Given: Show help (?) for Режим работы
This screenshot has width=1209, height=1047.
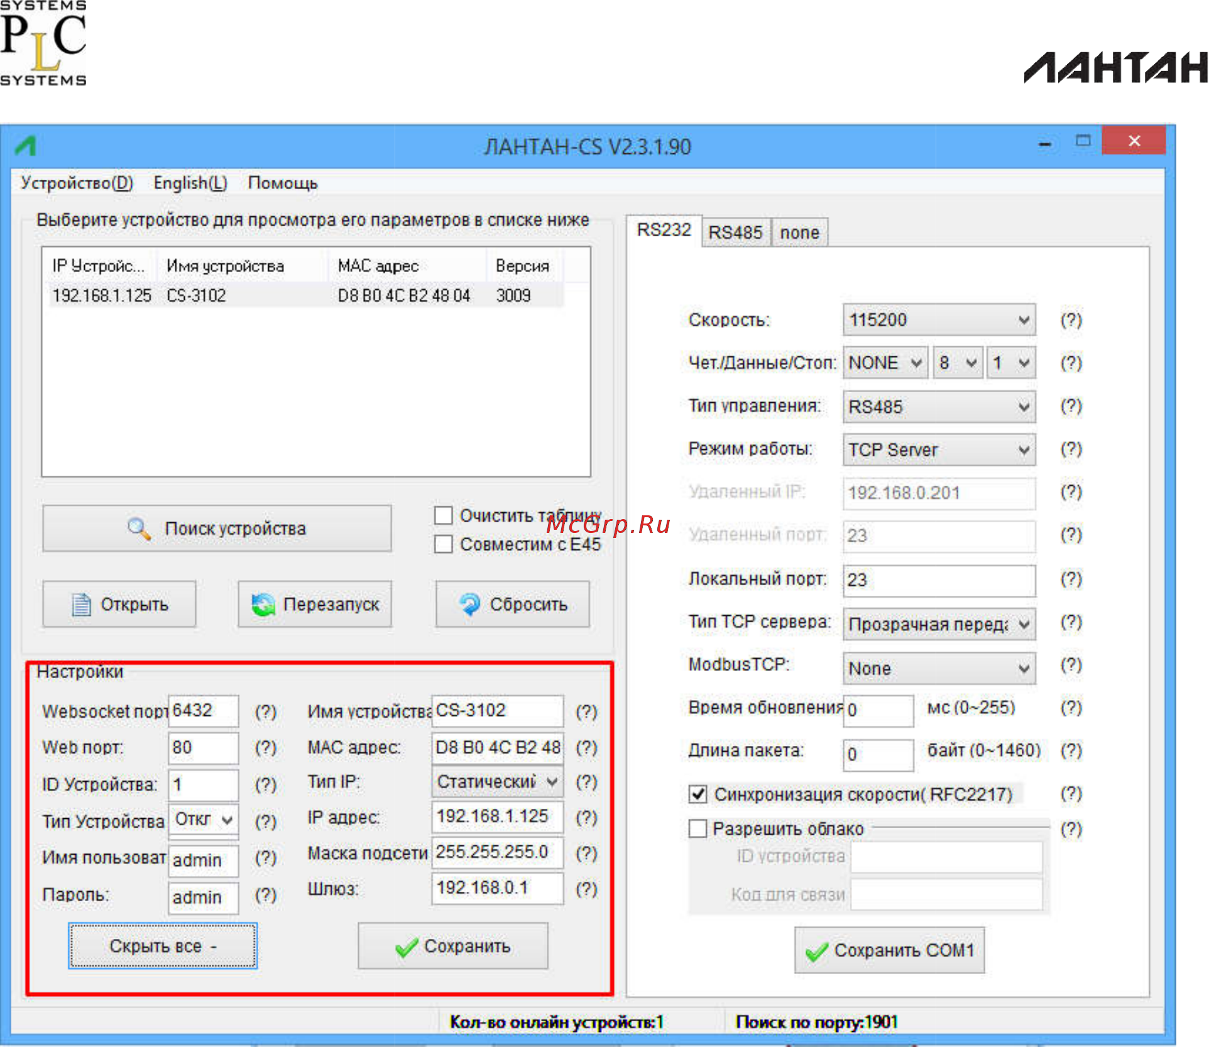Looking at the screenshot, I should tap(1071, 449).
